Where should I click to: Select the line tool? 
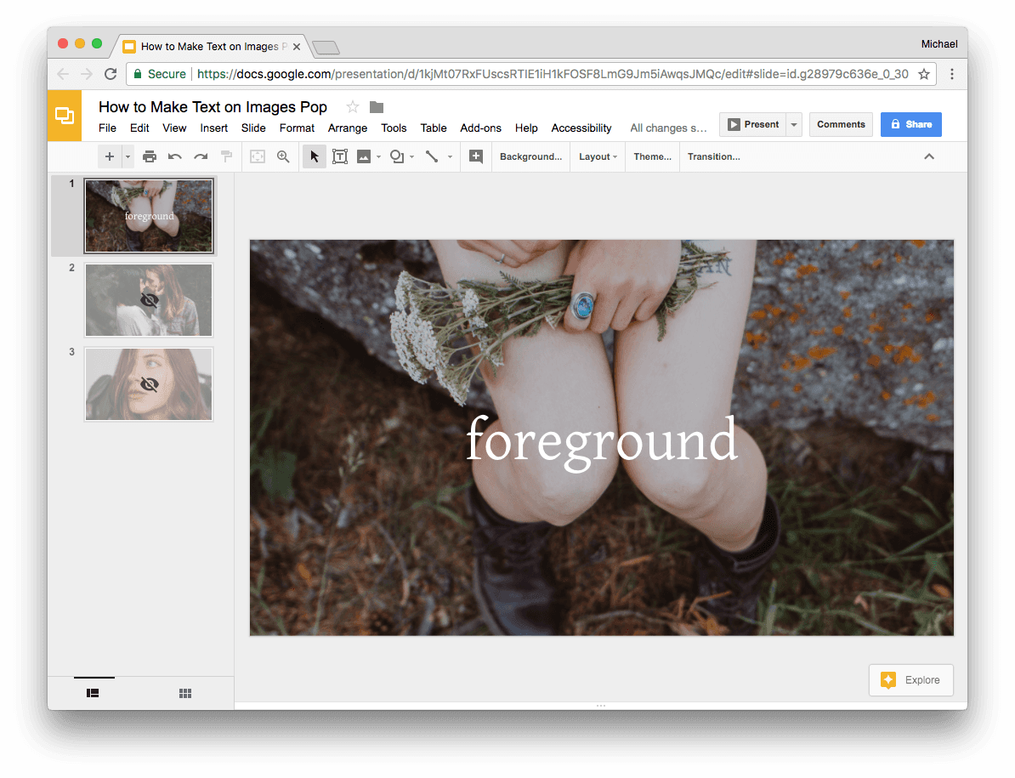pyautogui.click(x=432, y=156)
